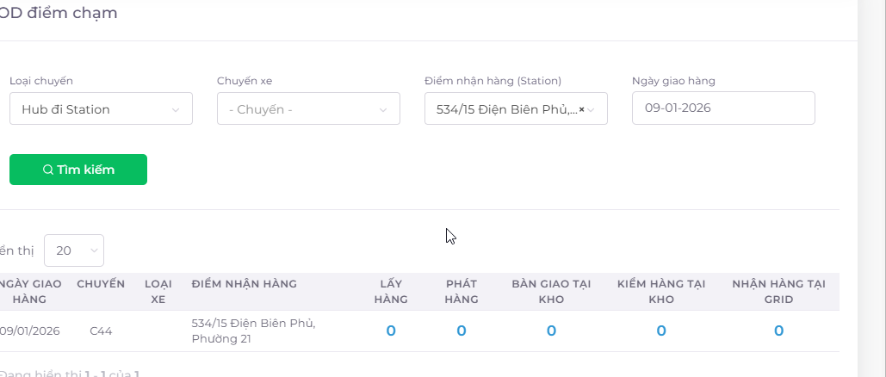Click the 534/15 Điện Biên Phủ address cell
886x377 pixels.
(254, 331)
